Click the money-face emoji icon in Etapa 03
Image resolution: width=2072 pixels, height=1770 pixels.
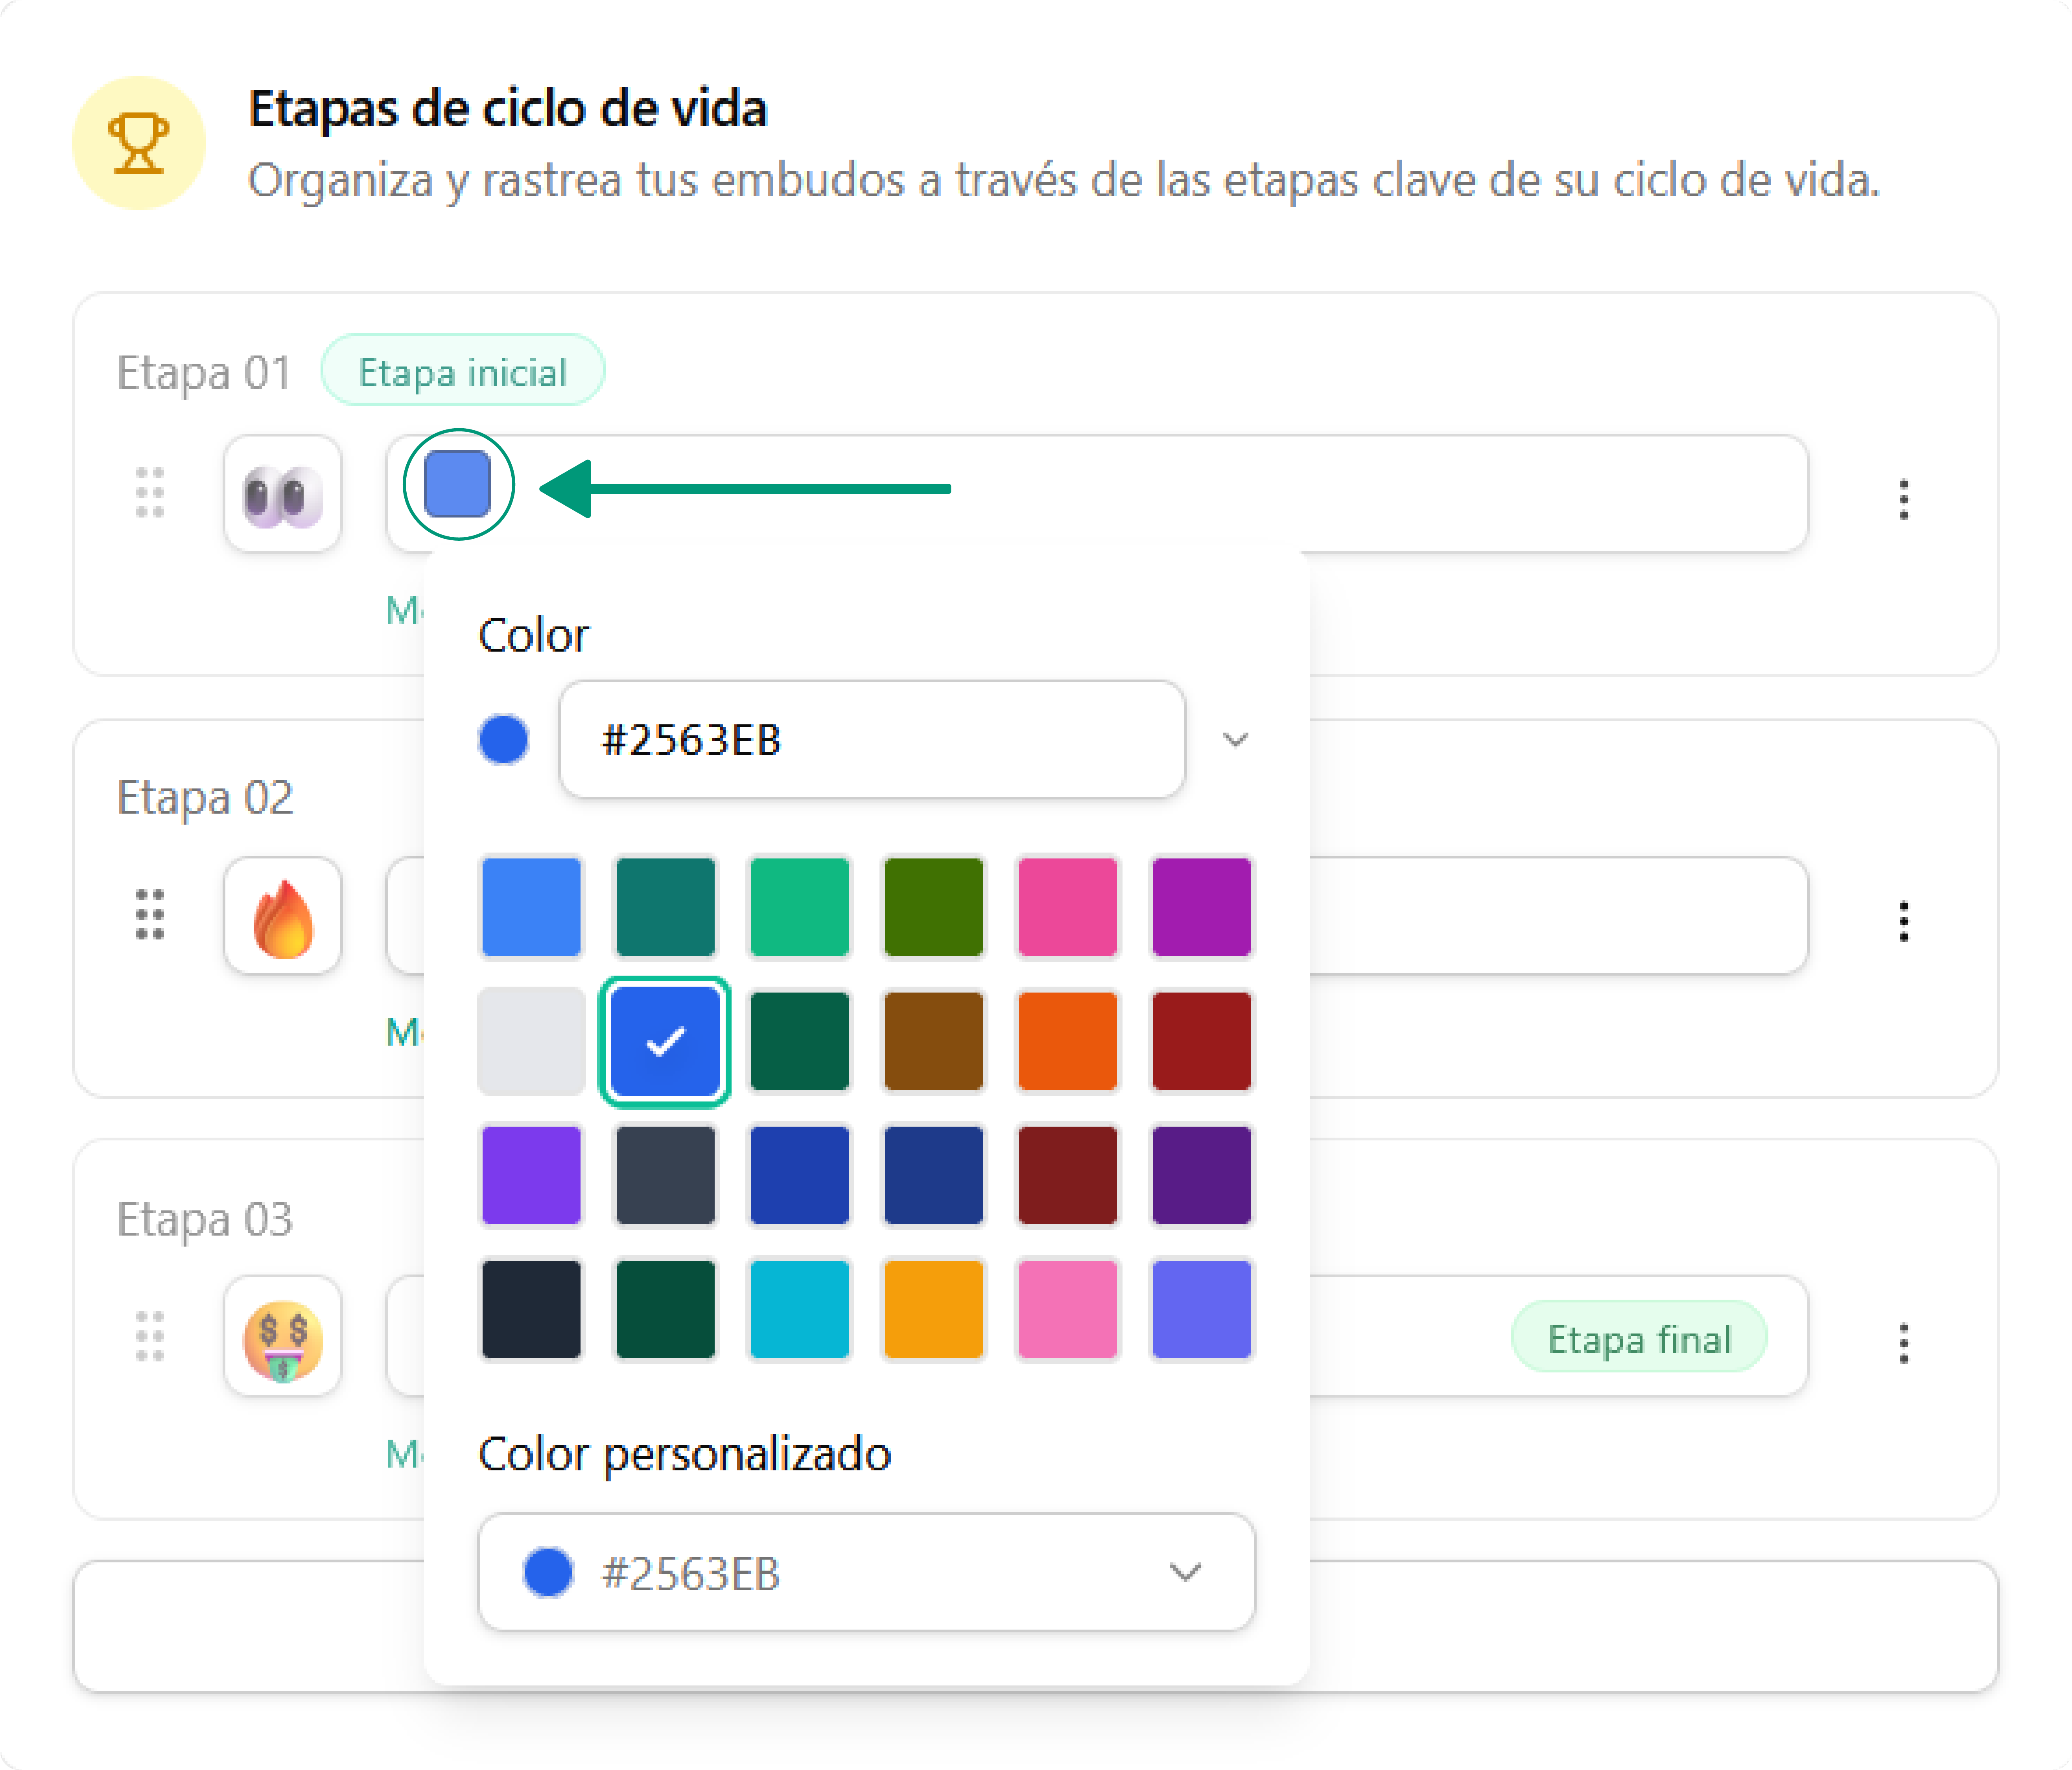click(283, 1338)
